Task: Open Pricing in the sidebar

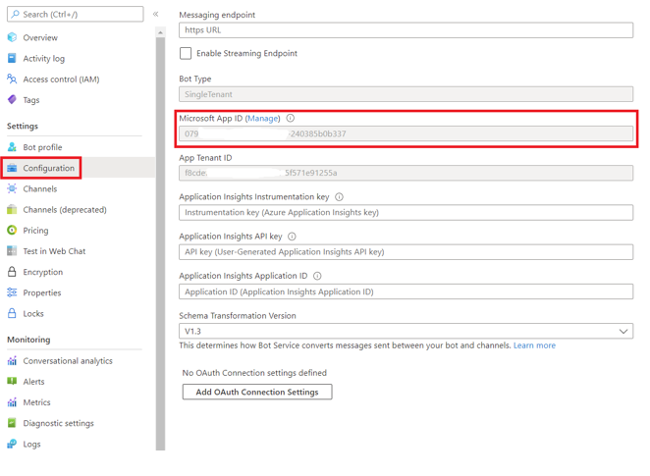Action: click(x=35, y=231)
